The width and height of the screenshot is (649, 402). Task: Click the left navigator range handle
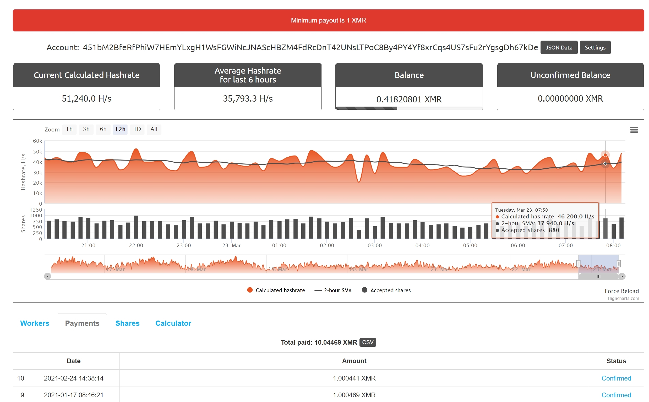(578, 263)
